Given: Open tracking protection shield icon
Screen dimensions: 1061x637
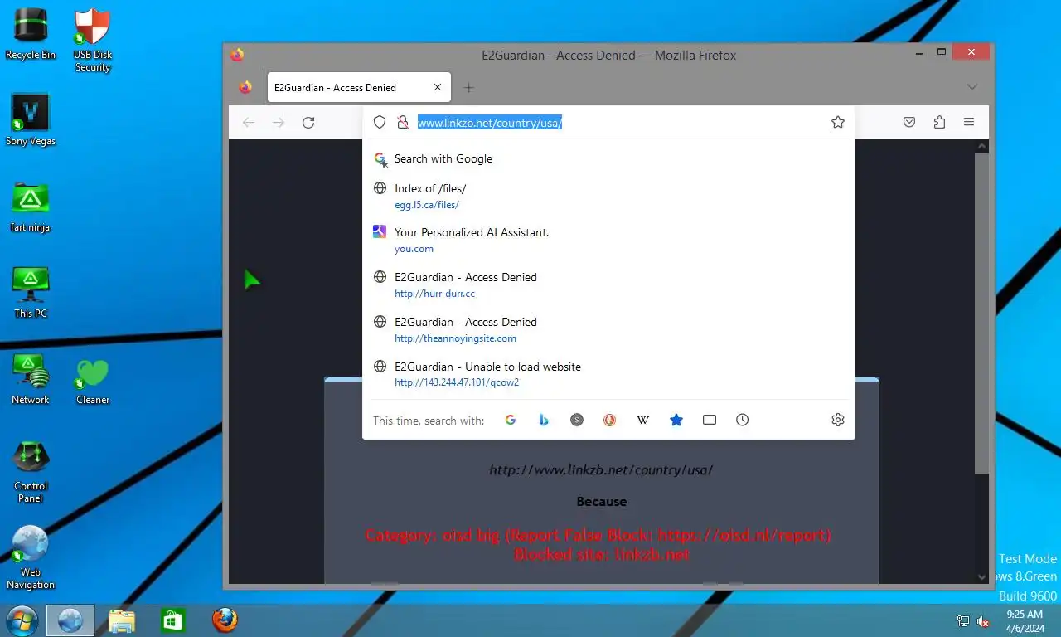Looking at the screenshot, I should 380,123.
